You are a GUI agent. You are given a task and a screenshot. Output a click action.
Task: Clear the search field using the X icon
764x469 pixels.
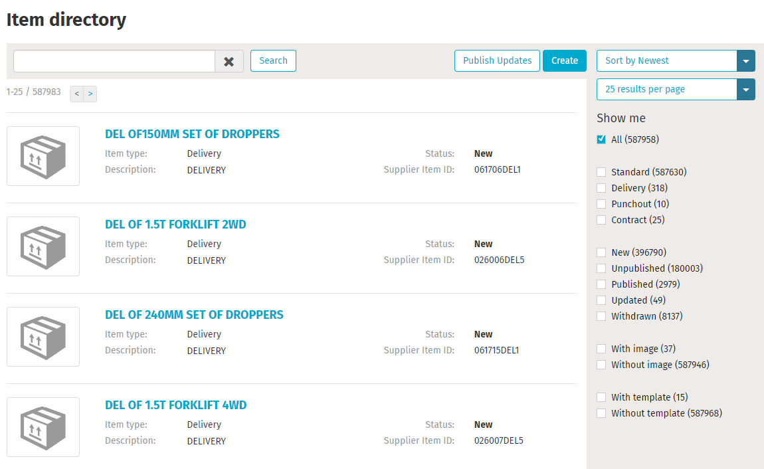(229, 61)
